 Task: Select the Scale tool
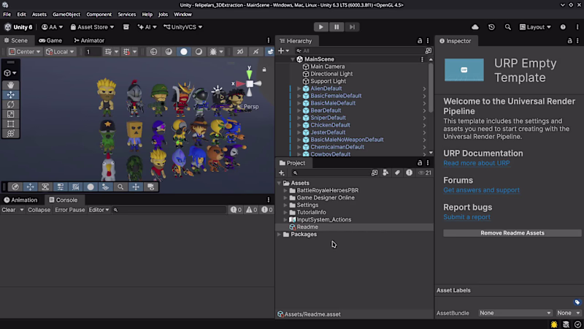click(x=10, y=115)
